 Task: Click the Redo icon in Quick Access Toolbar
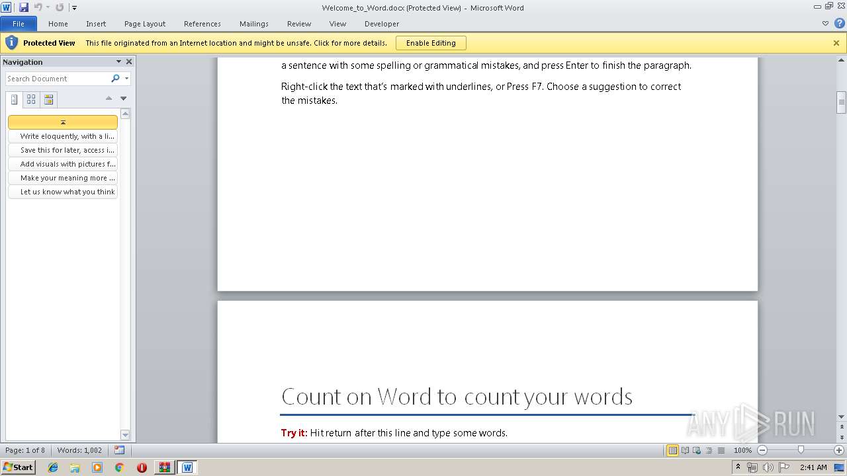click(60, 7)
